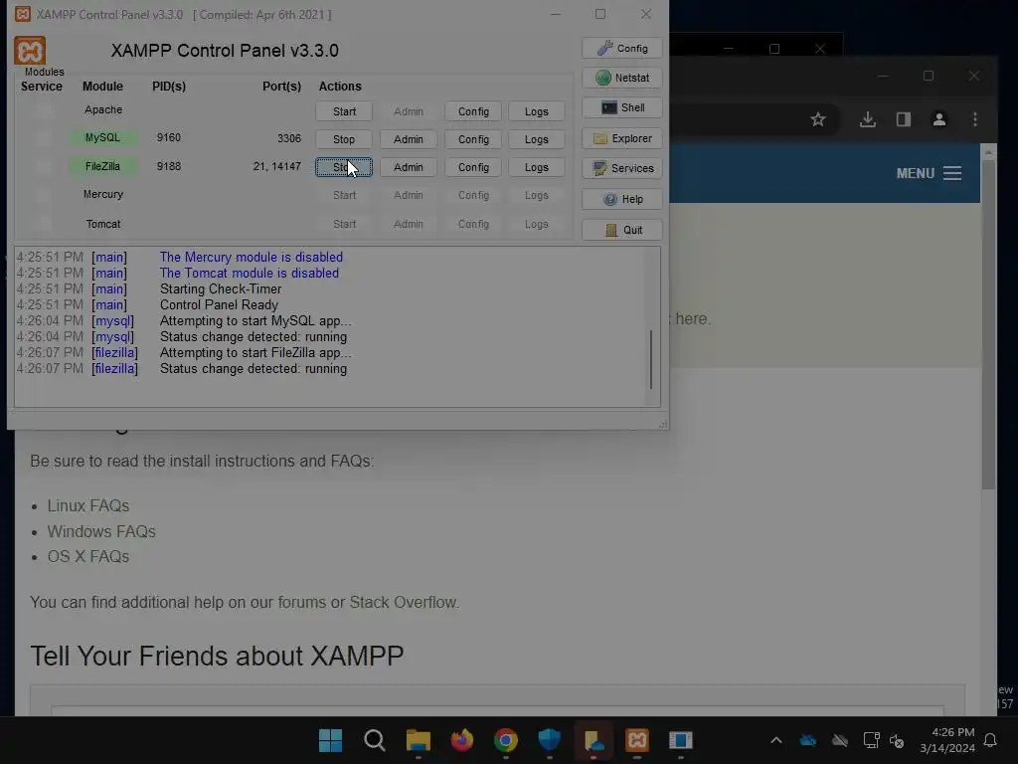The image size is (1018, 764).
Task: View Apache Logs
Action: pos(536,111)
